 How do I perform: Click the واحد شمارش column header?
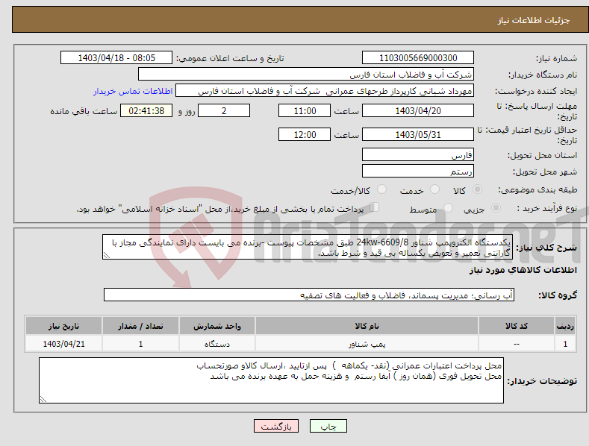click(217, 326)
